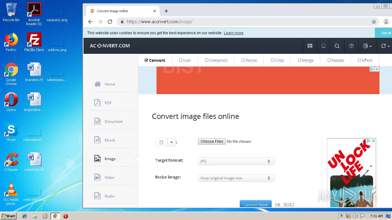Click the help question mark icon
This screenshot has height=220, width=392.
click(351, 46)
